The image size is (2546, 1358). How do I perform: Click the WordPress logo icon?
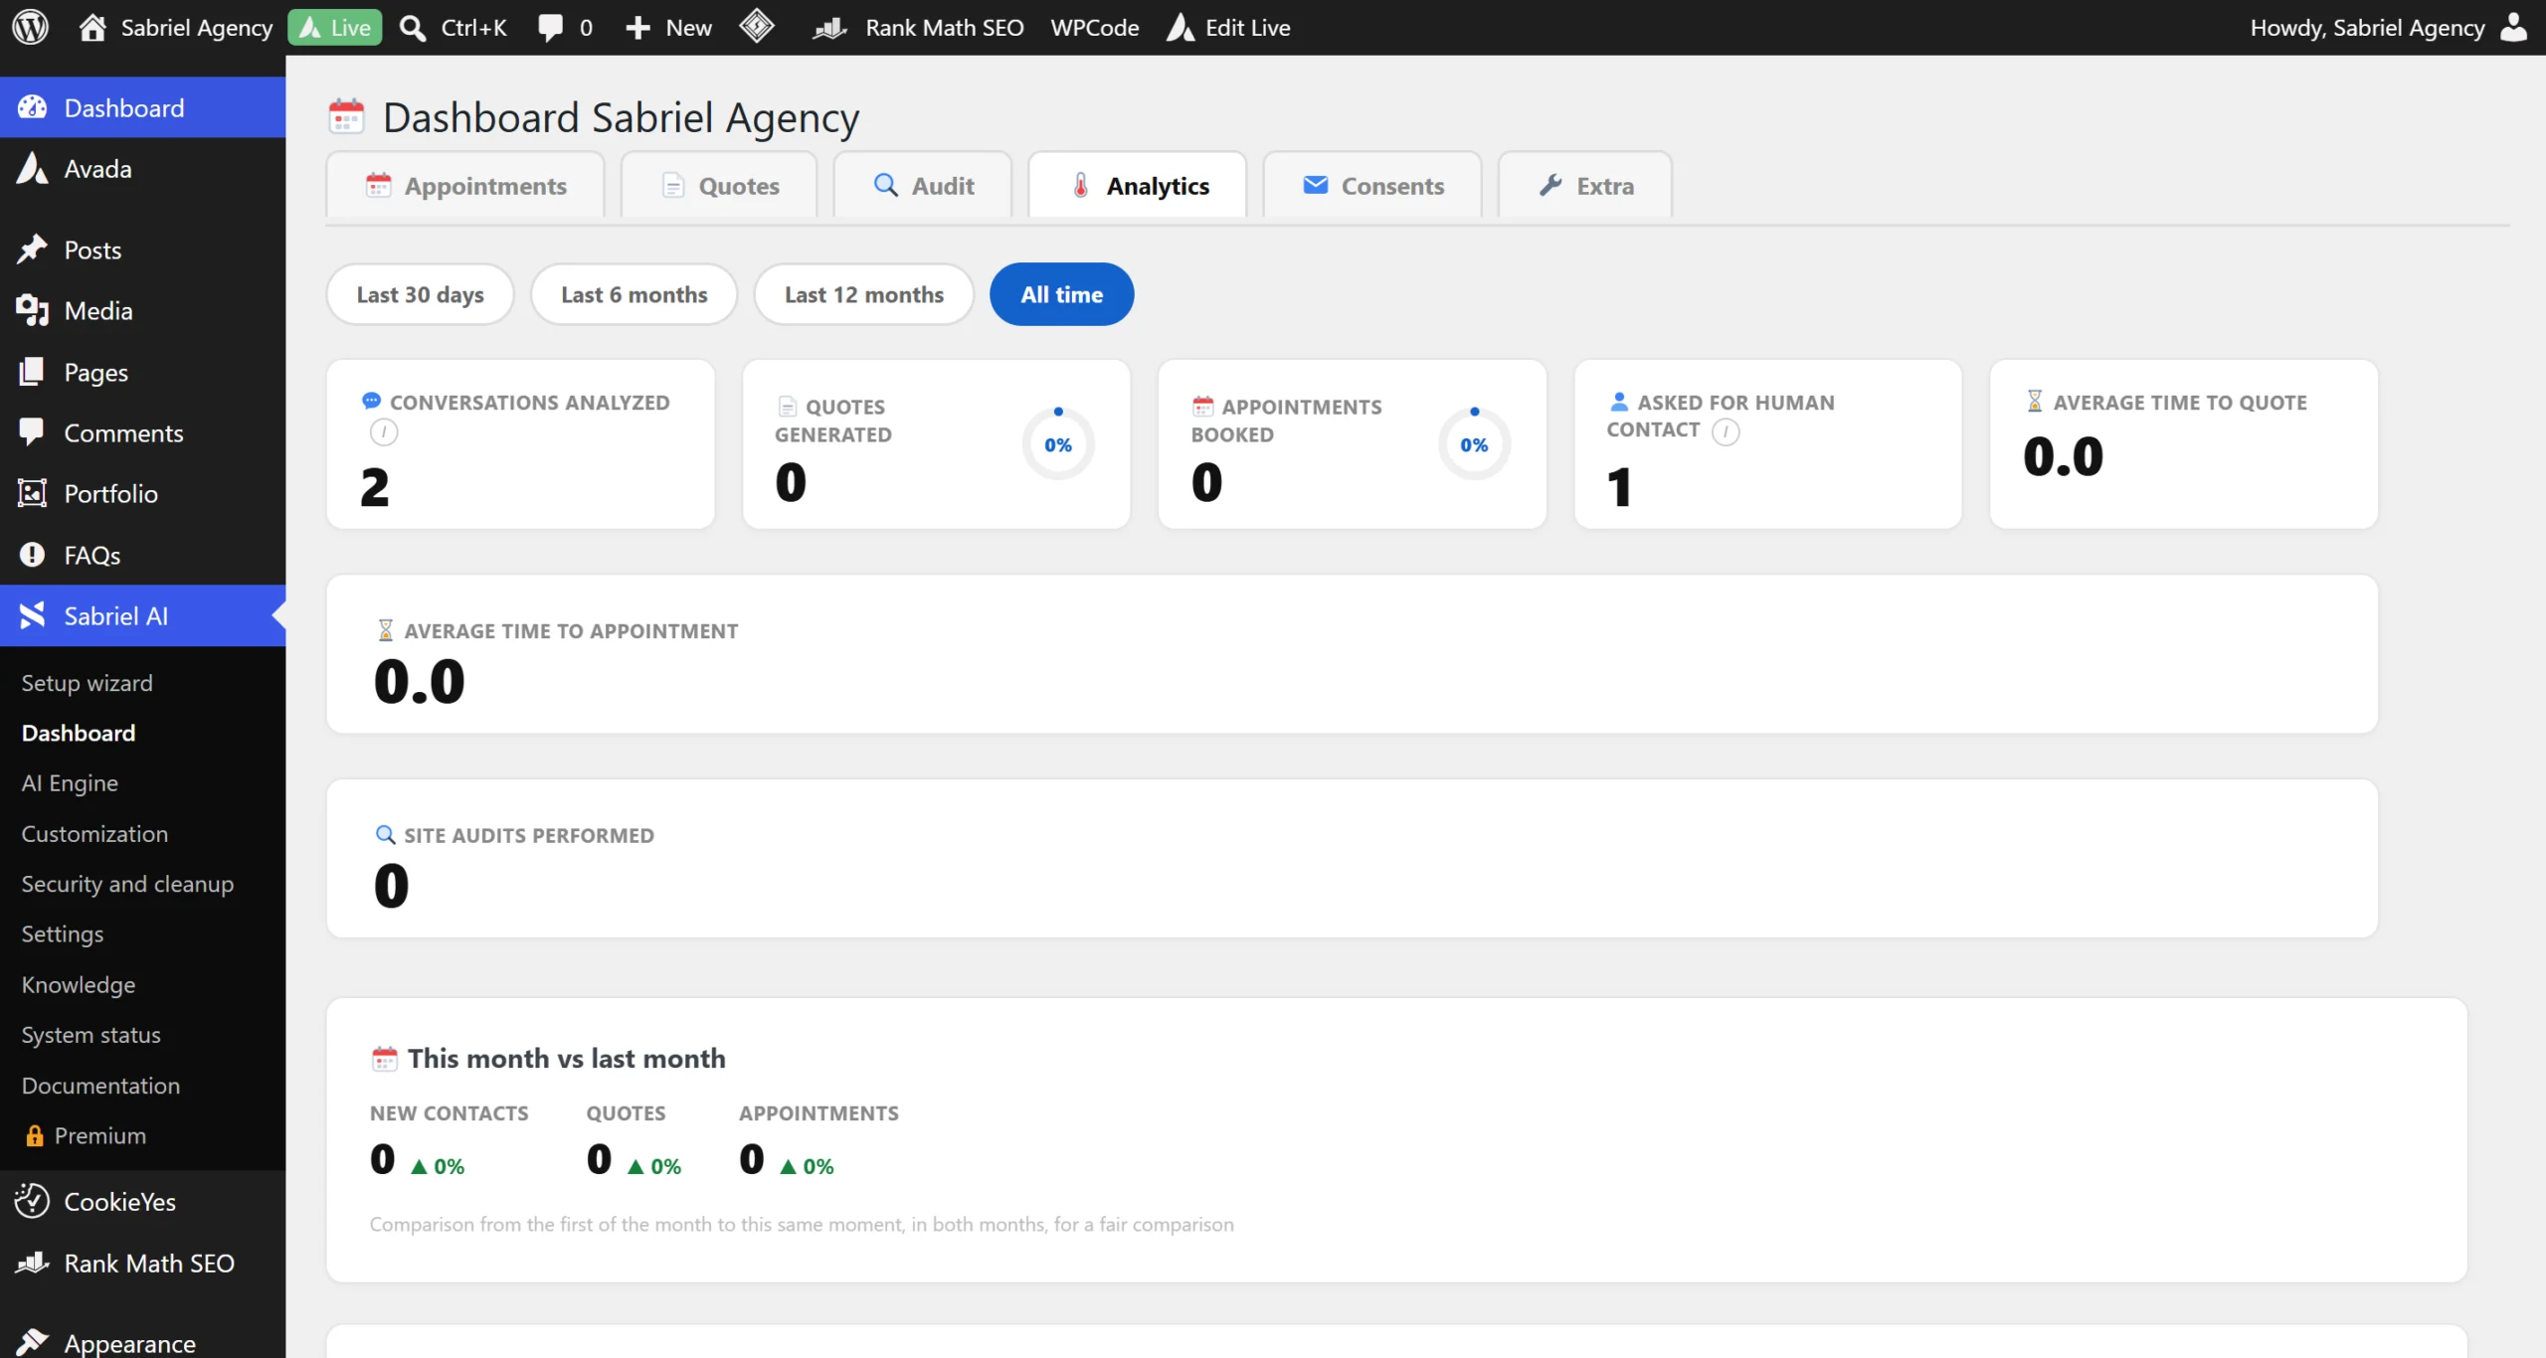point(30,27)
